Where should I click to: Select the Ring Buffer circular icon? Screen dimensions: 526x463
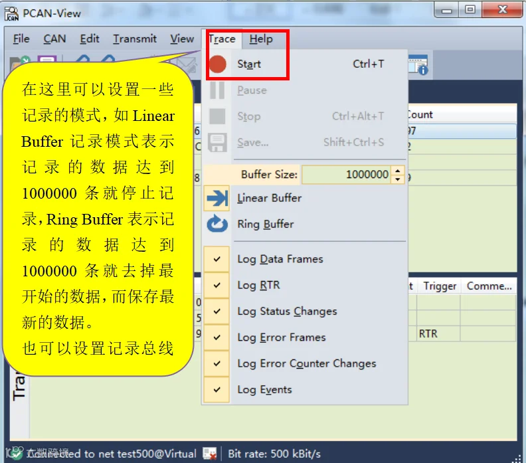point(217,224)
